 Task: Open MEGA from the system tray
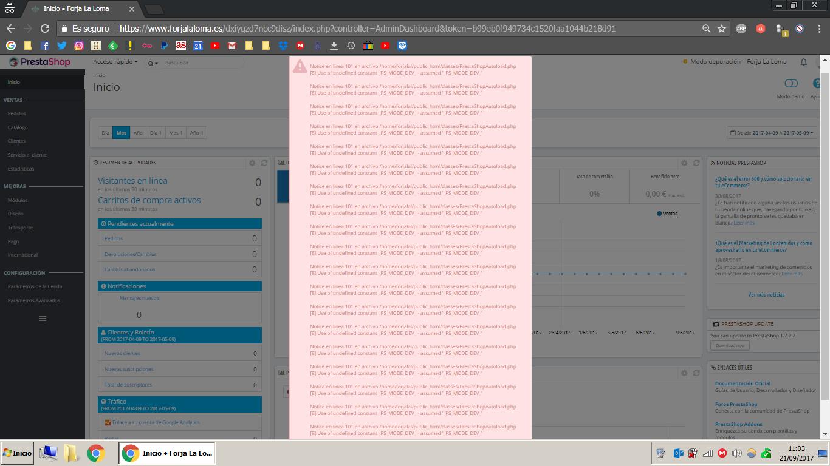[x=722, y=453]
